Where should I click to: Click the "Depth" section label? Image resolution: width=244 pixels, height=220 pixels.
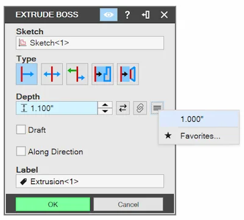coord(28,97)
